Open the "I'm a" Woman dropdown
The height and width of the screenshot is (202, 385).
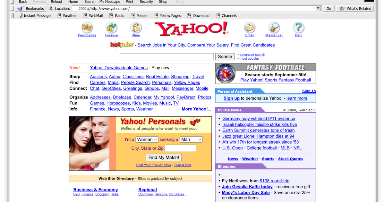coord(147,139)
